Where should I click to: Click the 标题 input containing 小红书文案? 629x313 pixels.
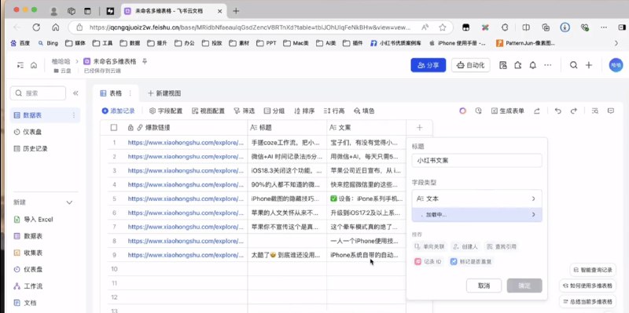point(476,161)
